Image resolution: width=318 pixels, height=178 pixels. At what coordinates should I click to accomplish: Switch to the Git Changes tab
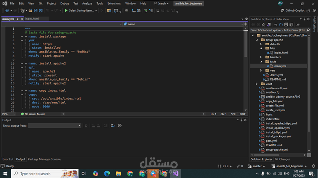point(282,159)
